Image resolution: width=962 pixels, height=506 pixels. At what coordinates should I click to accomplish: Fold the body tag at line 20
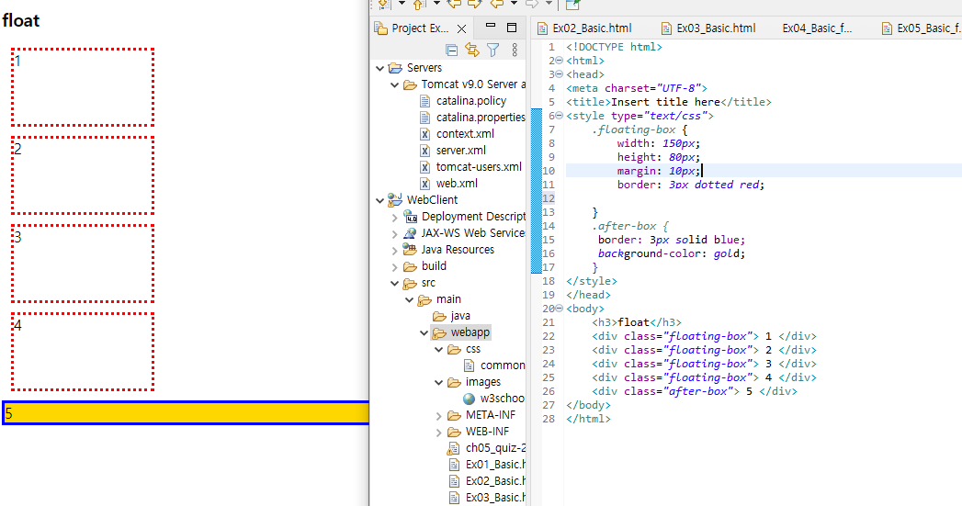click(x=559, y=309)
